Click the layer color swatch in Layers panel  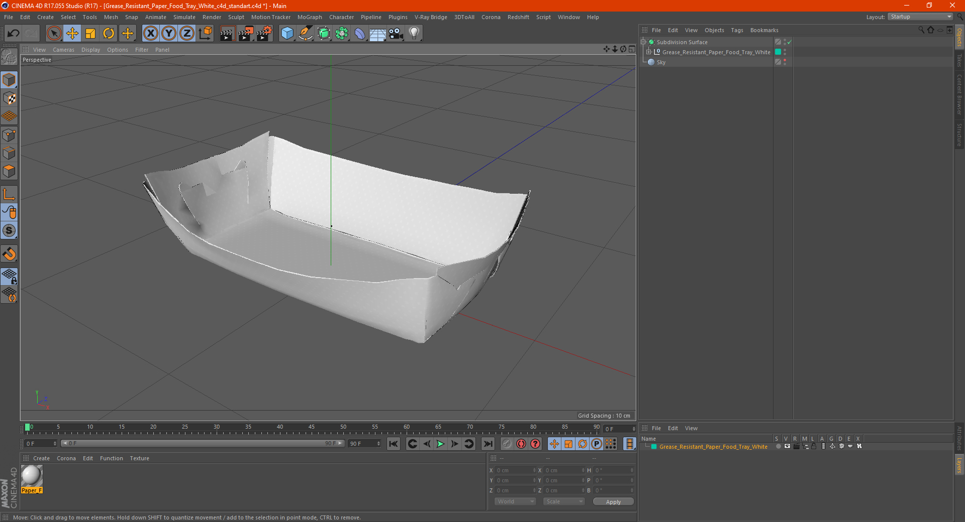654,446
